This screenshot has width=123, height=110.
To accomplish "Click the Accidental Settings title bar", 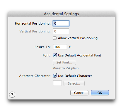I will tap(61, 14).
